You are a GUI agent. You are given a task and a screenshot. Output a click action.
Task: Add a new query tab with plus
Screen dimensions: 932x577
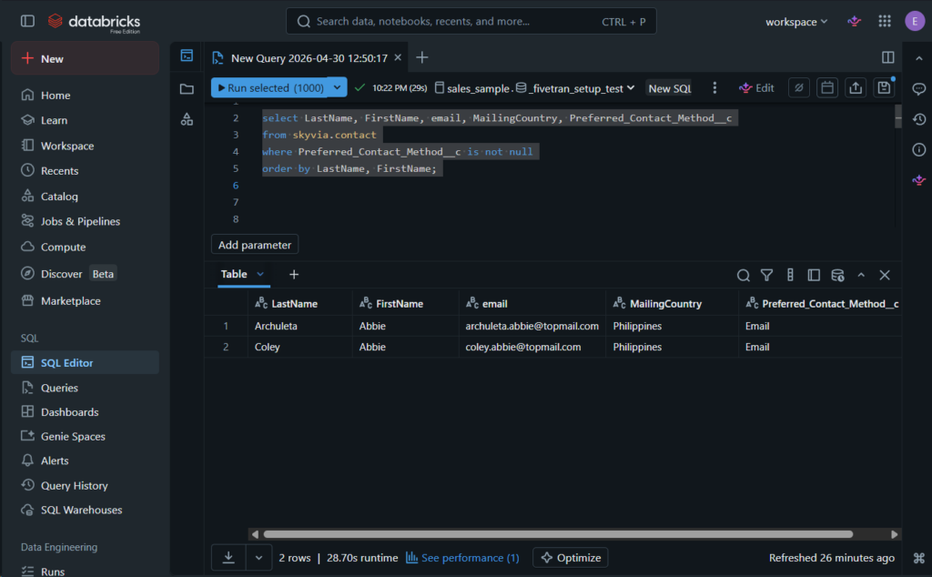(422, 57)
